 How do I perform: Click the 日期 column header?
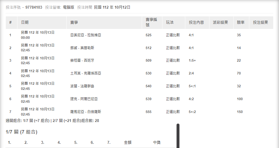24,23
